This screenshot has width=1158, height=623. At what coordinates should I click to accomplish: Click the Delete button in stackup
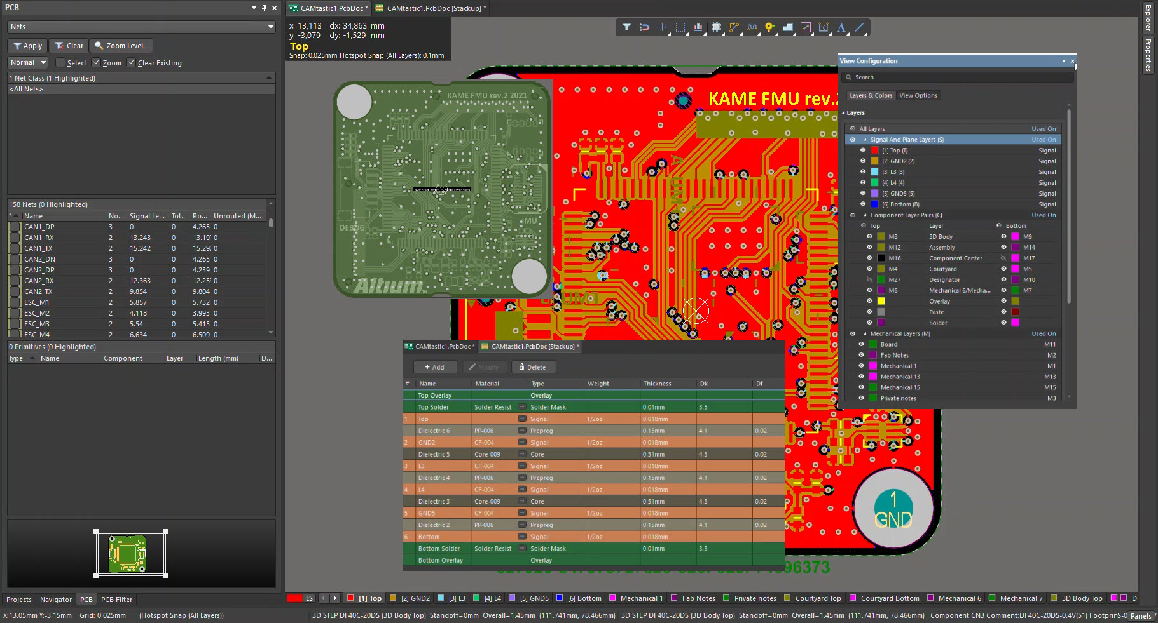pos(533,367)
